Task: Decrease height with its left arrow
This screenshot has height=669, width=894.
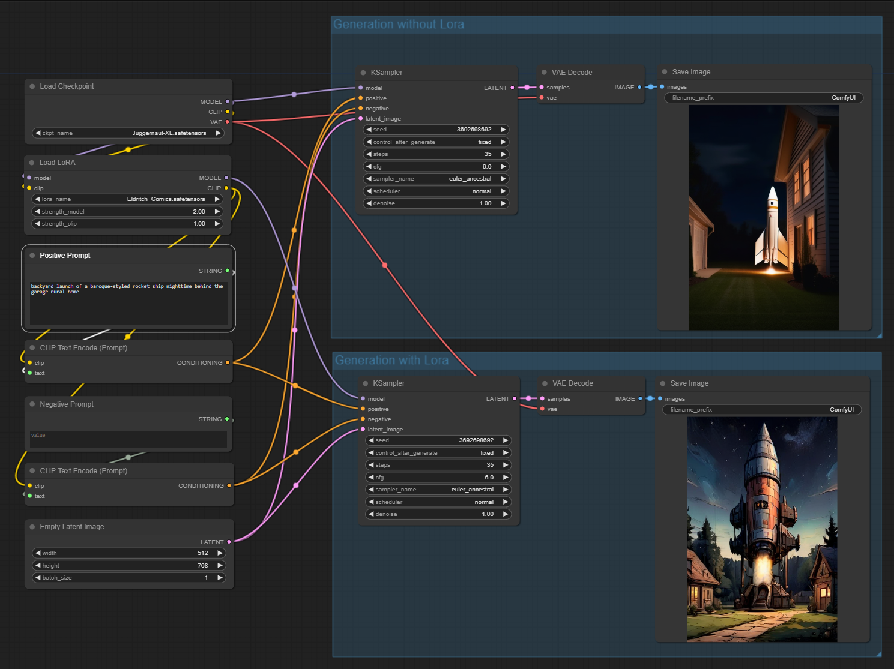Action: pyautogui.click(x=38, y=566)
